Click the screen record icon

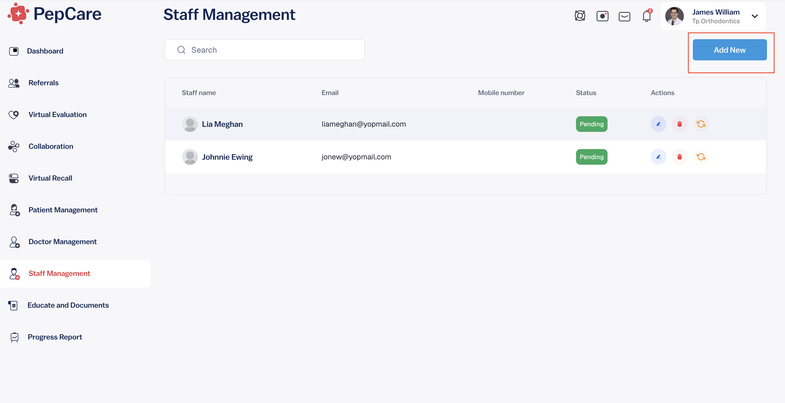[602, 16]
